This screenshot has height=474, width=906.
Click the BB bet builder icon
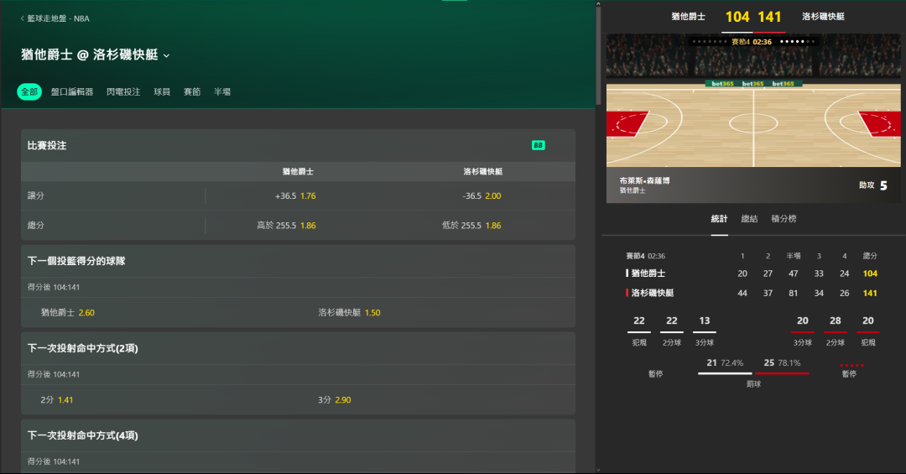tap(538, 146)
